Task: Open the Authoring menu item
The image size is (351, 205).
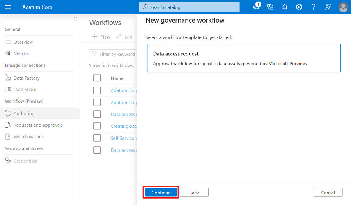Action: 24,113
